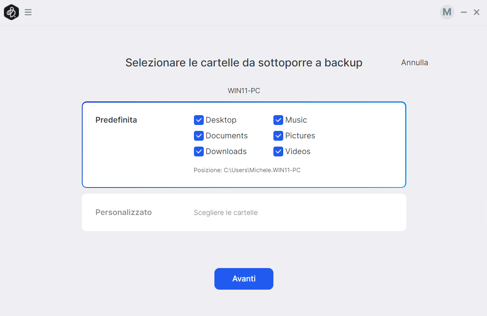This screenshot has width=487, height=316.
Task: Click the Selezionare le cartelle heading
Action: click(x=244, y=62)
